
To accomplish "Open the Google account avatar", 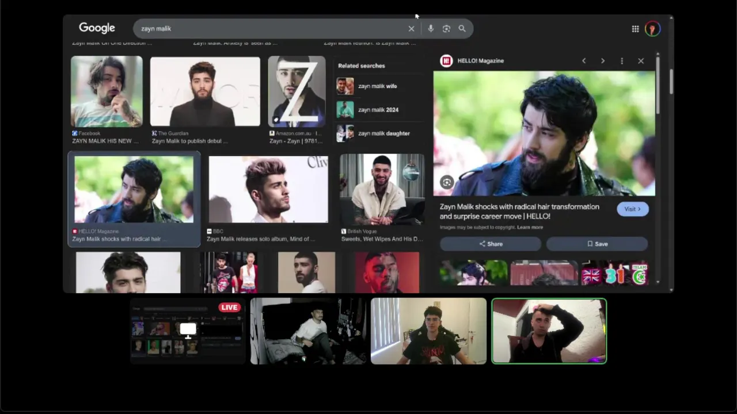I will pyautogui.click(x=652, y=29).
